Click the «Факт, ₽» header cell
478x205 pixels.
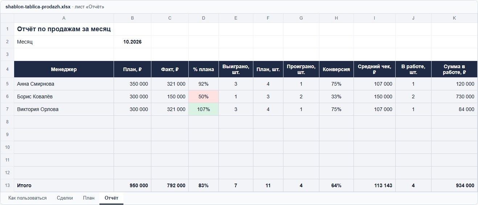(x=170, y=69)
